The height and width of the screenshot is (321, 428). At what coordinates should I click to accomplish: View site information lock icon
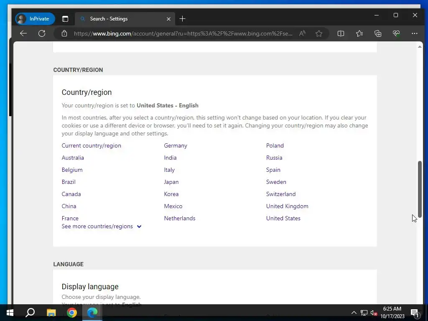64,33
